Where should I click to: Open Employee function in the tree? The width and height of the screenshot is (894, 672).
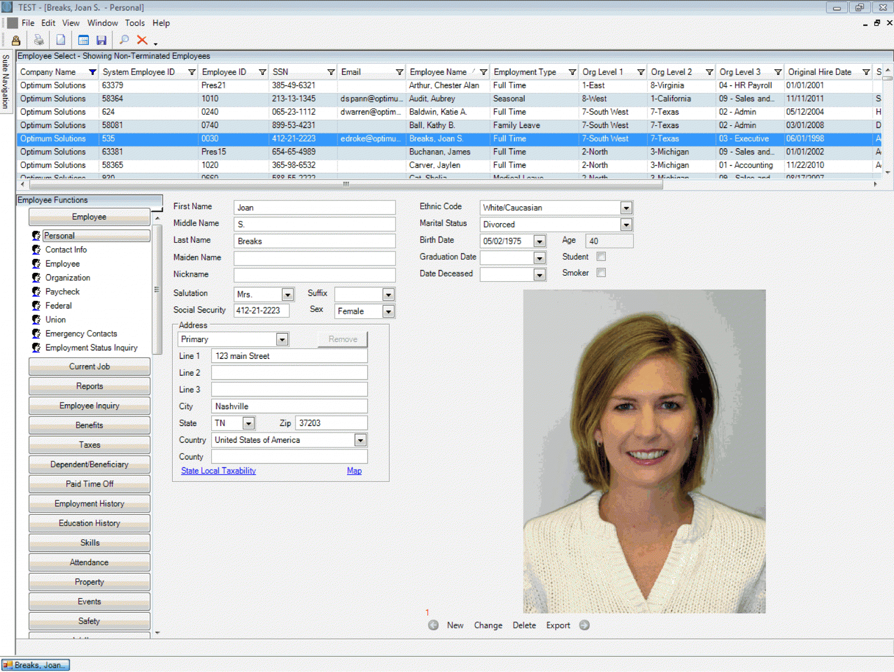pos(63,264)
